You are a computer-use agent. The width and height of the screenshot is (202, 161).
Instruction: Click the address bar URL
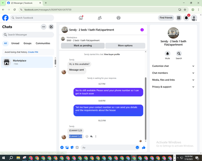coord(48,10)
